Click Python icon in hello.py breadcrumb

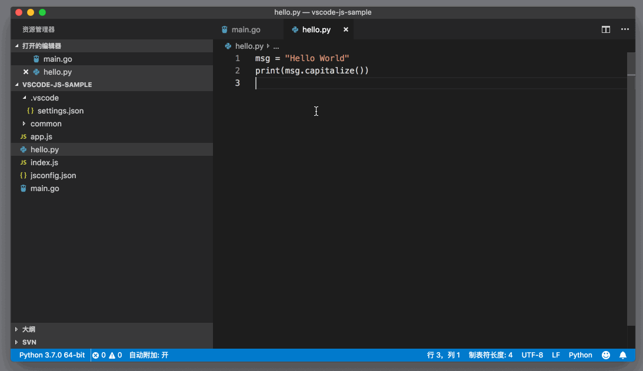(229, 46)
